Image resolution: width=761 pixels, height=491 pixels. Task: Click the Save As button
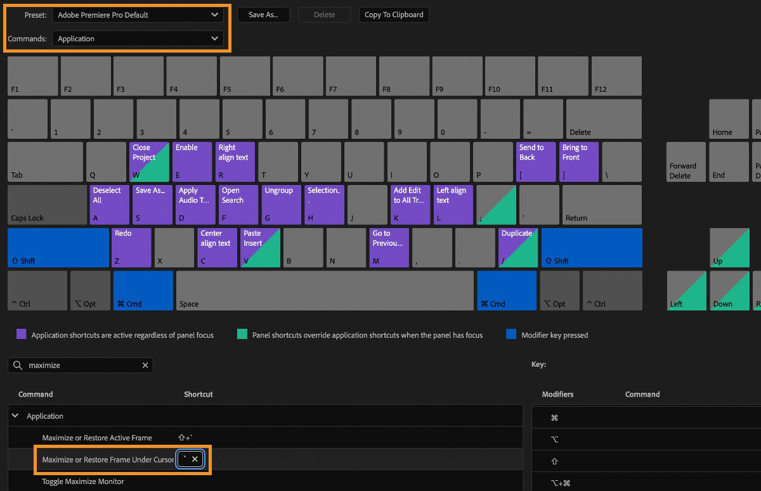263,15
